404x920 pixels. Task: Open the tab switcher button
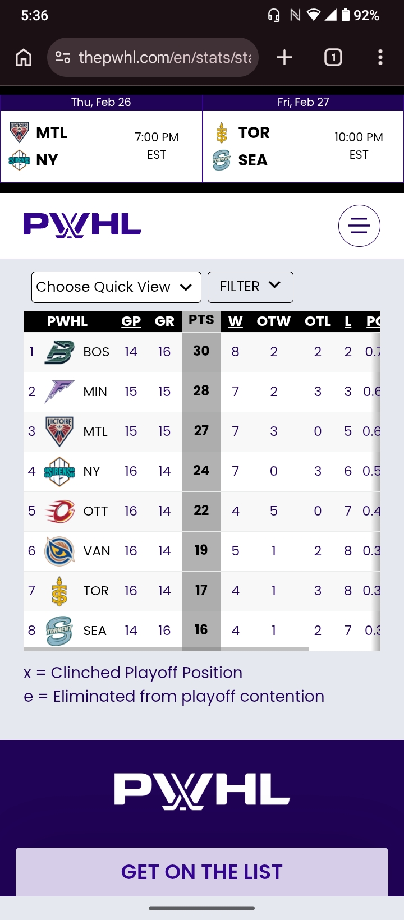(333, 57)
